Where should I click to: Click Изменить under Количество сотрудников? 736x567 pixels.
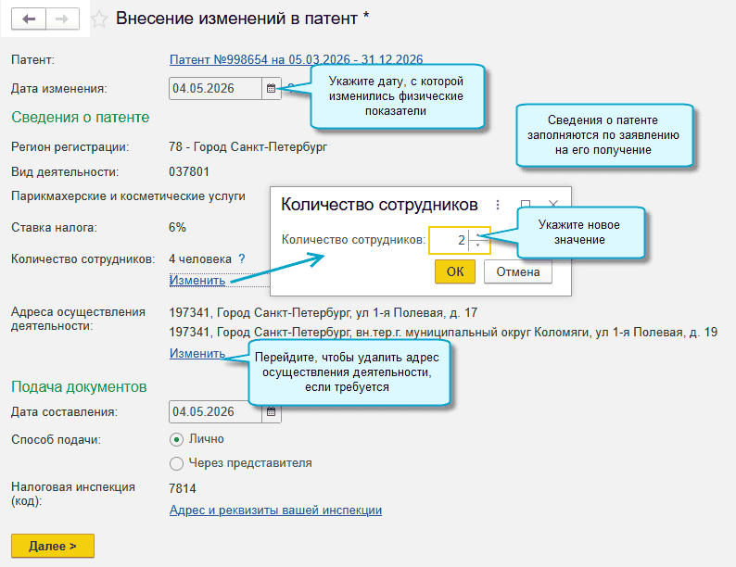[x=197, y=281]
